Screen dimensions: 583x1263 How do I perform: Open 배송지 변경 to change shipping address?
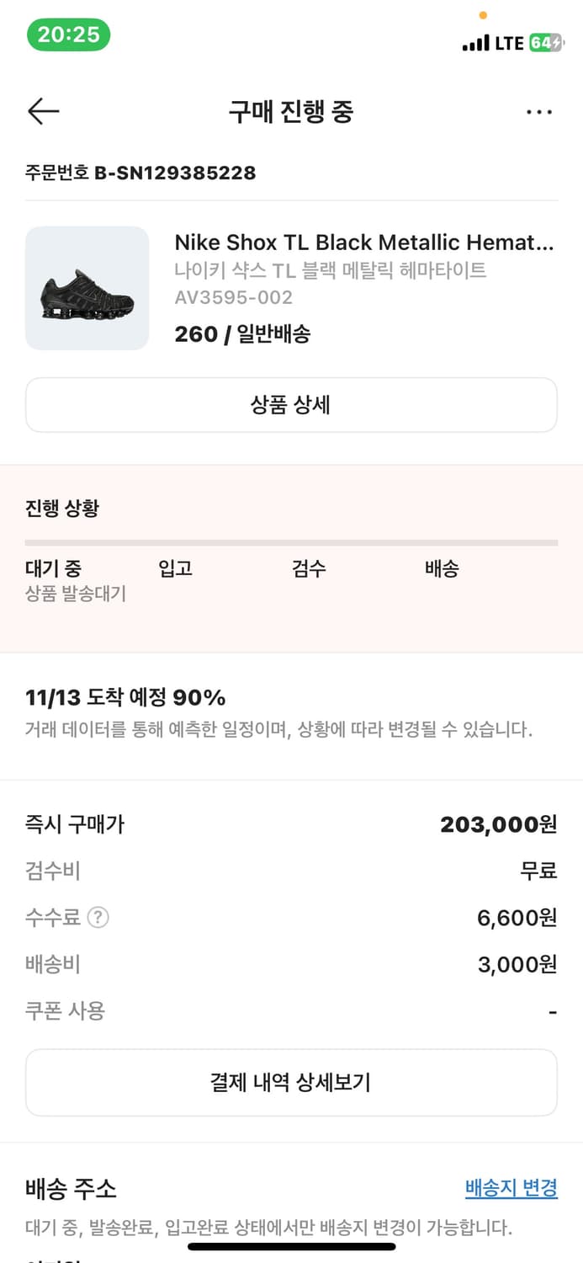pos(511,1188)
